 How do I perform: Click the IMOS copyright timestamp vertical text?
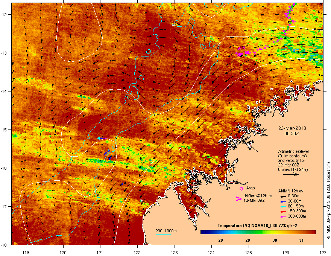pos(328,200)
